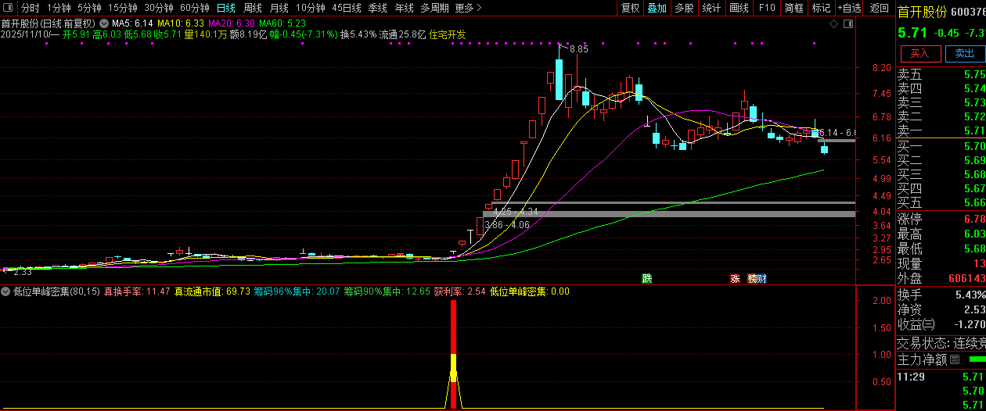Screen dimensions: 986x411
Task: Switch to 10分钟 period
Action: 310,8
